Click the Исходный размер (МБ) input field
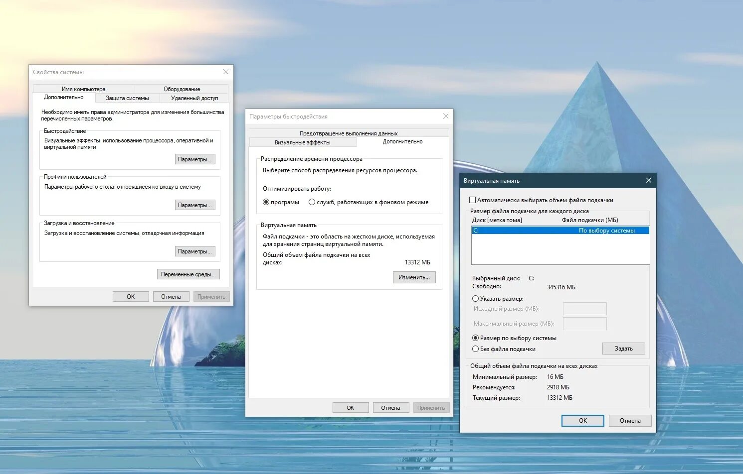Screen dimensions: 743x474 [x=585, y=309]
